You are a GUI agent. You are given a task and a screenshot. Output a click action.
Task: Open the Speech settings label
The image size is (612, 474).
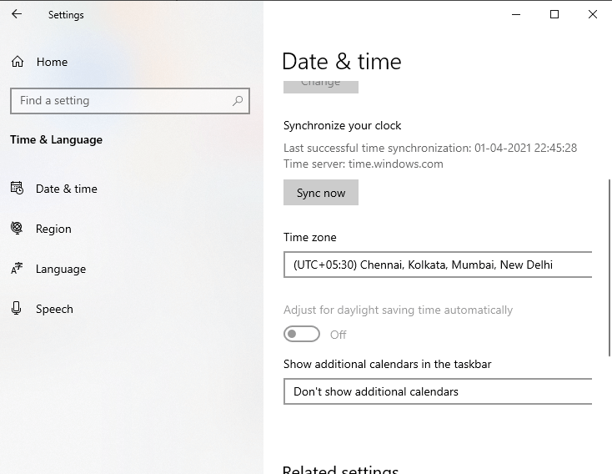click(x=54, y=309)
